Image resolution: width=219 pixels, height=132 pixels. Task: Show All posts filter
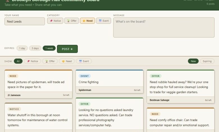pyautogui.click(x=18, y=61)
